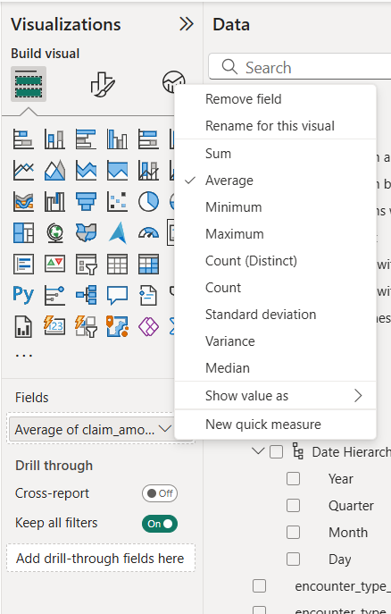Open Average of claim_amount field dropdown

point(165,429)
